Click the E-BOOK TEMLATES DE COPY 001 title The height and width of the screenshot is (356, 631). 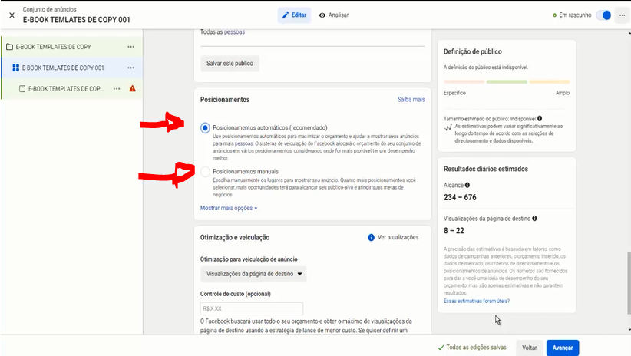pyautogui.click(x=77, y=20)
